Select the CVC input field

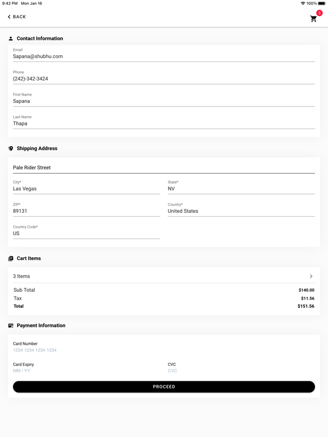tap(241, 370)
